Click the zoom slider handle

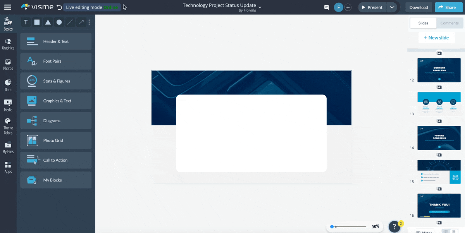pos(332,226)
